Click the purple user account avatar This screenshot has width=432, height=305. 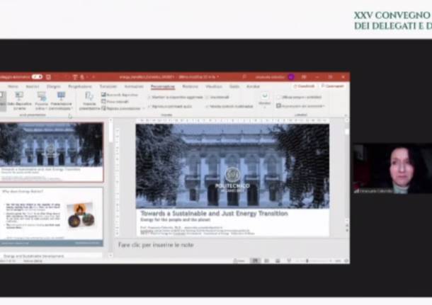pyautogui.click(x=291, y=76)
